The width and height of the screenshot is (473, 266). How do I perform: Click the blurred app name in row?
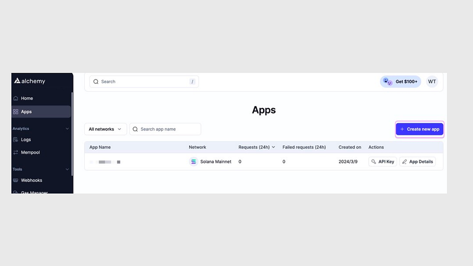pyautogui.click(x=105, y=162)
